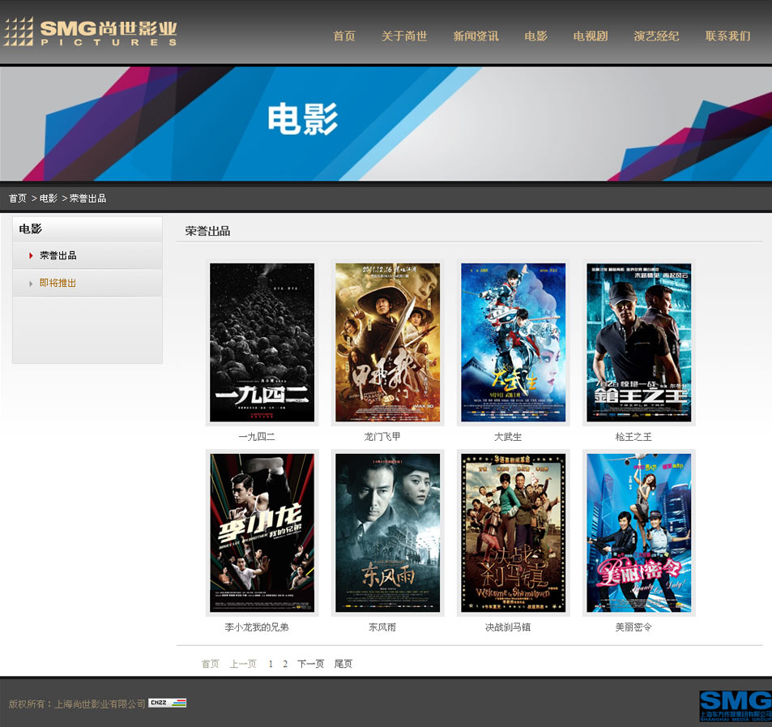Select 即将推出 in the sidebar
Screen dimensions: 772x727
[58, 283]
